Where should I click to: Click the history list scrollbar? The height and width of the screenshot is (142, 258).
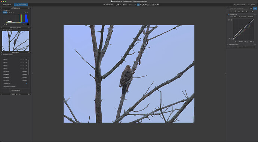click(x=29, y=67)
